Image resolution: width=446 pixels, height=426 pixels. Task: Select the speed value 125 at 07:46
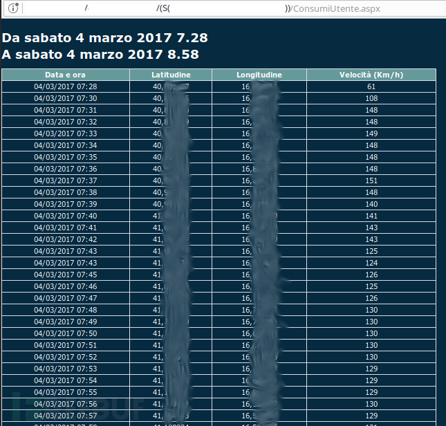[x=371, y=286]
